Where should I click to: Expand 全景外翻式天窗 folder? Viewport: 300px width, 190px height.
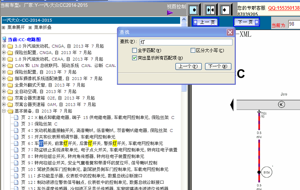[4, 85]
